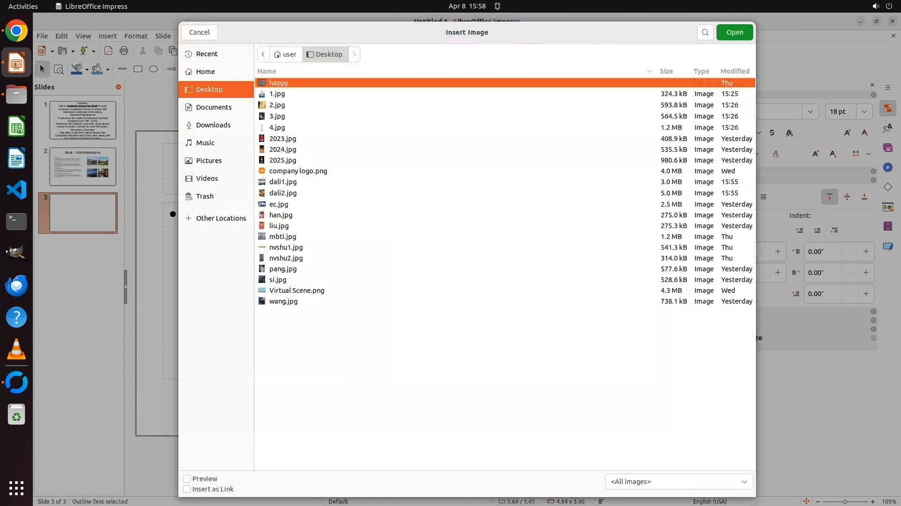Expand the font size 18 pt dropdown
This screenshot has width=901, height=506.
coord(864,112)
